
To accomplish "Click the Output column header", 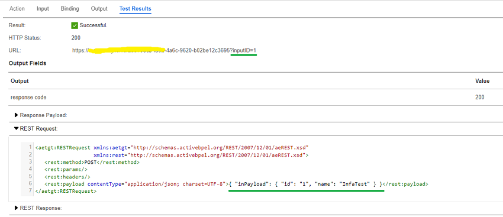I will [20, 81].
